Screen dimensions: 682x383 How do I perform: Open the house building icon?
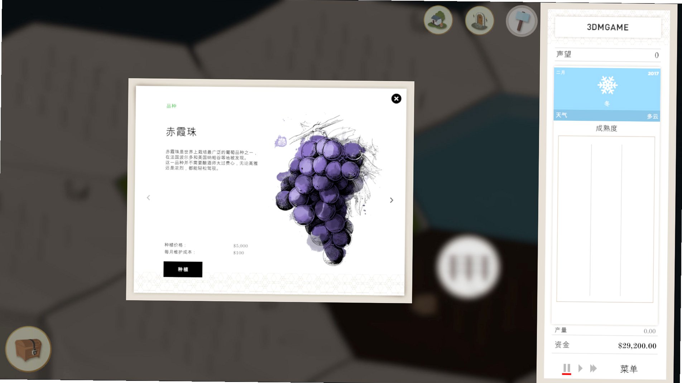coord(438,20)
